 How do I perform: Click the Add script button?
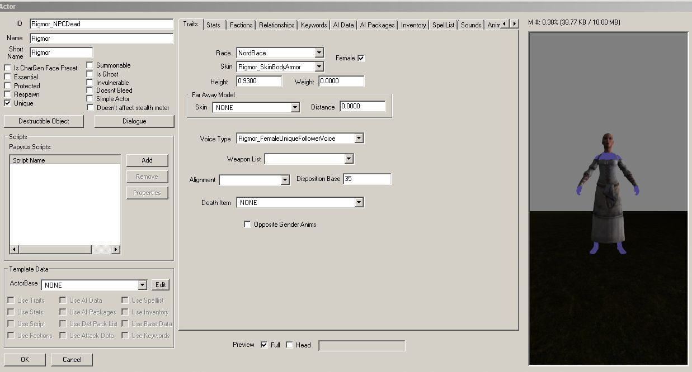[x=147, y=160]
